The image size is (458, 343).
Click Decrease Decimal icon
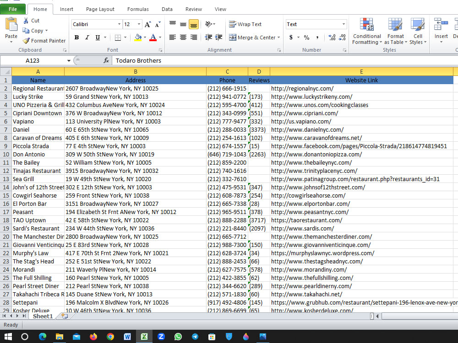(x=342, y=38)
